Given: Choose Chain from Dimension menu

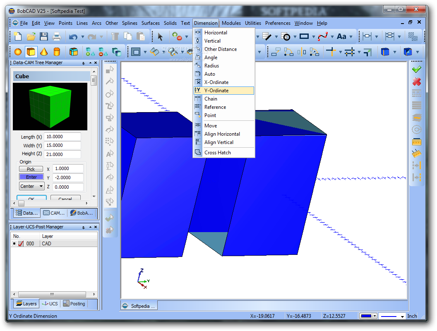Looking at the screenshot, I should pos(224,99).
